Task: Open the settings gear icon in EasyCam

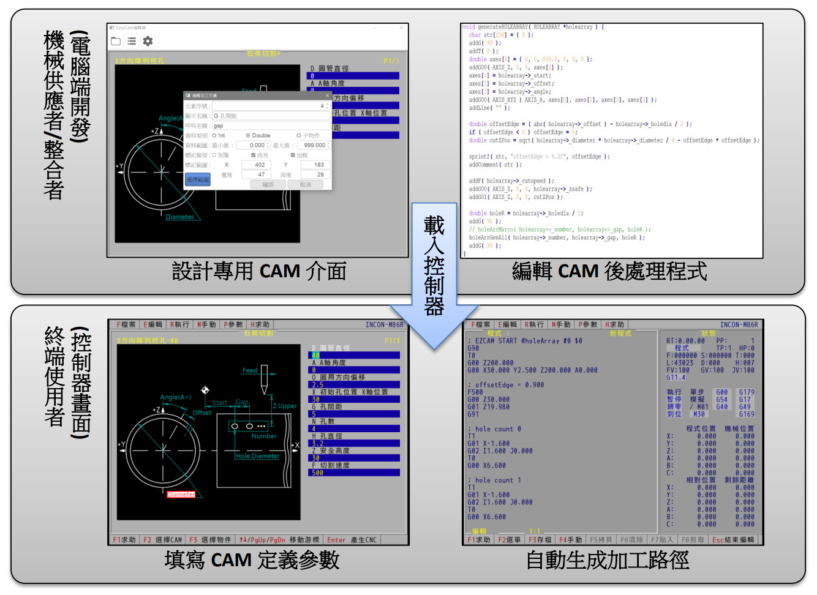Action: (148, 41)
